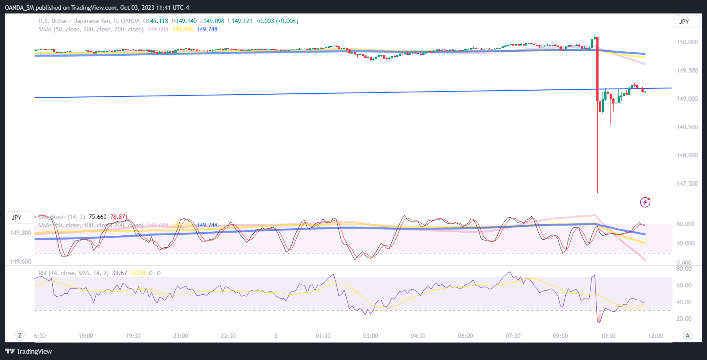Click the purple lightning bolt icon
The height and width of the screenshot is (360, 707).
point(645,202)
